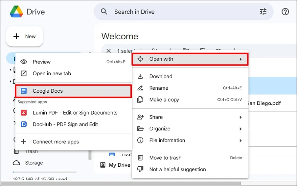The width and height of the screenshot is (297, 186).
Task: Choose Make a copy
Action: point(190,100)
